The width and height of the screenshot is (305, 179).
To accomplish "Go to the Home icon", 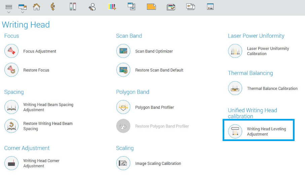I will pyautogui.click(x=36, y=7).
